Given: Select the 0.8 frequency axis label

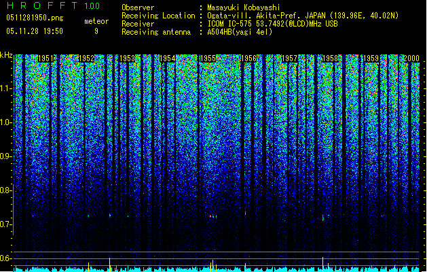Looking at the screenshot, I should pyautogui.click(x=6, y=190).
